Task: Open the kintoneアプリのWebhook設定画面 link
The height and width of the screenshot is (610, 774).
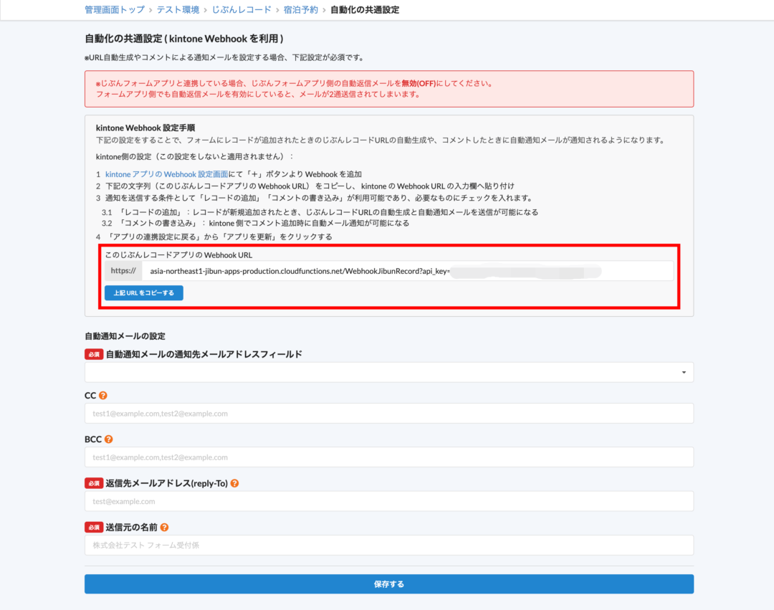Action: tap(168, 173)
